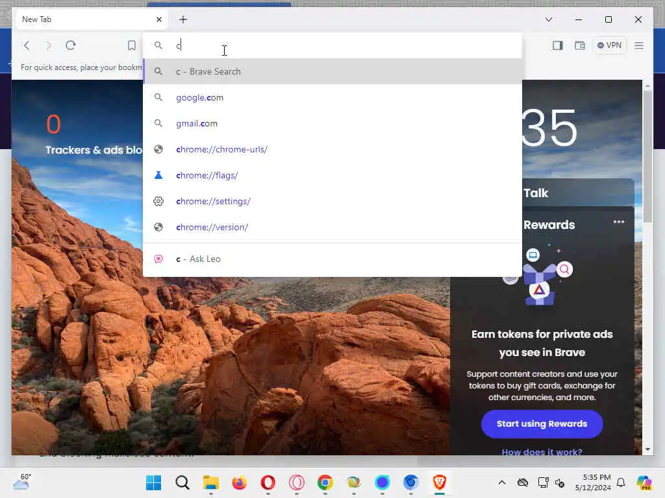
Task: Open Windows Start menu
Action: (x=153, y=482)
